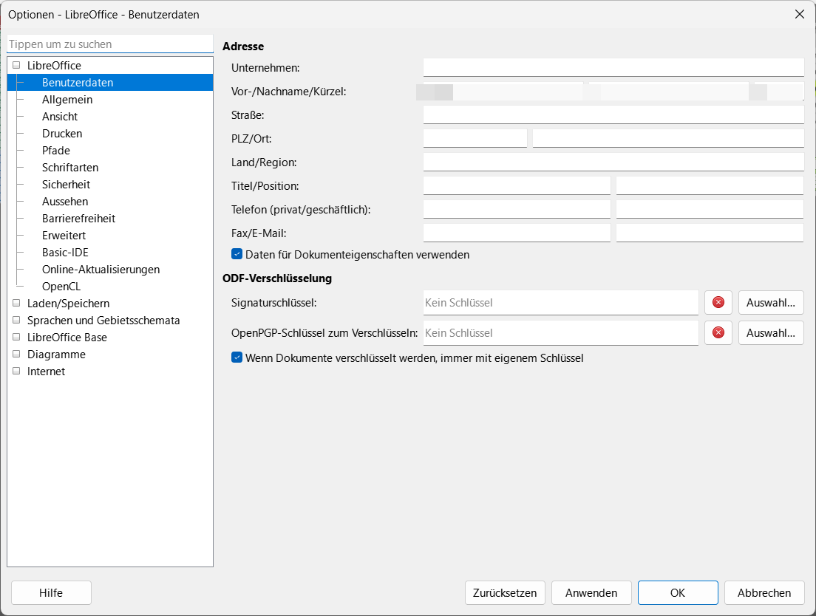Show Schriftarten options
Screen dimensions: 816x616
pyautogui.click(x=70, y=168)
